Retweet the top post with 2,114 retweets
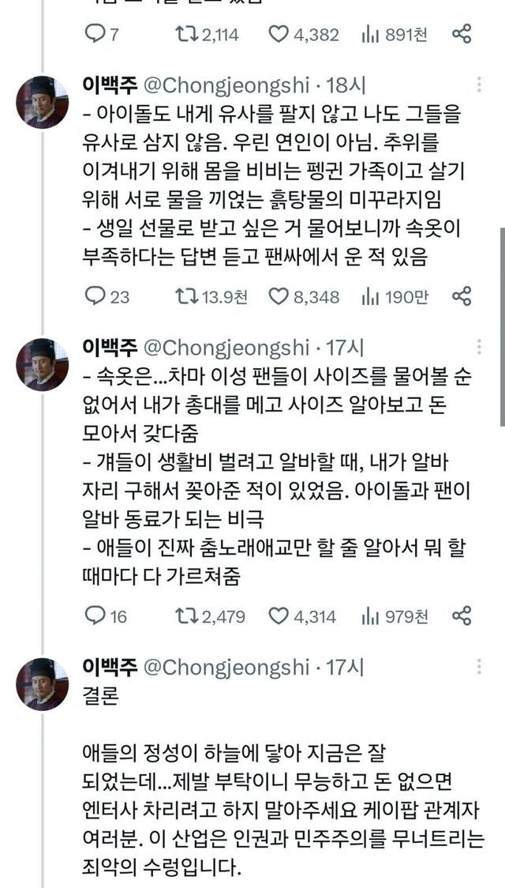The image size is (505, 888). click(x=186, y=34)
